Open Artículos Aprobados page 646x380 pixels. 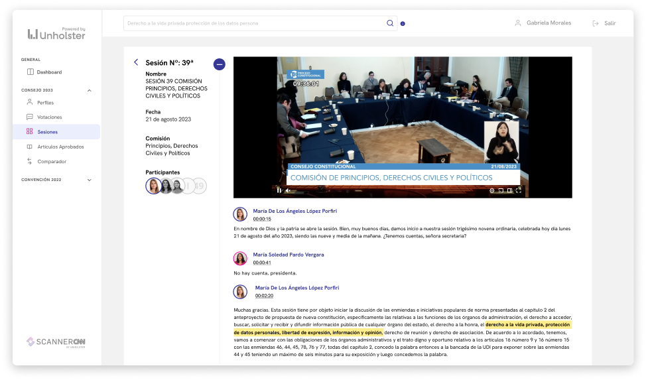[60, 147]
